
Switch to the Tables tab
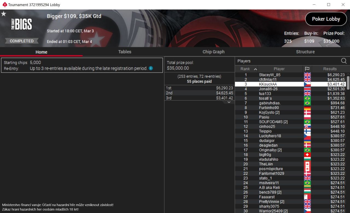pyautogui.click(x=125, y=52)
